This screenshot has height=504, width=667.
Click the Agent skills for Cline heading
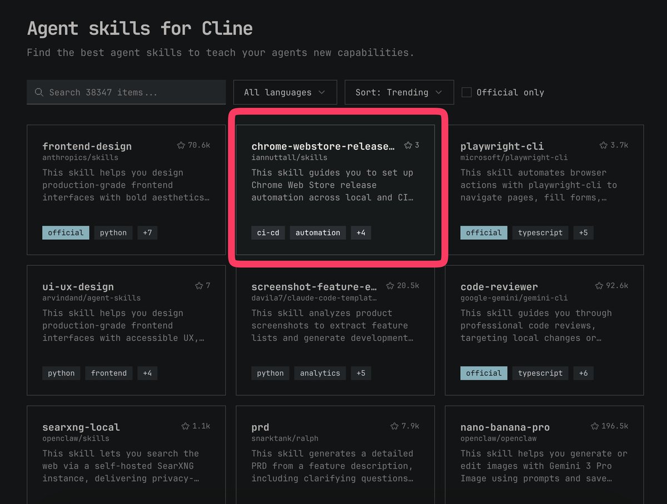pyautogui.click(x=140, y=28)
